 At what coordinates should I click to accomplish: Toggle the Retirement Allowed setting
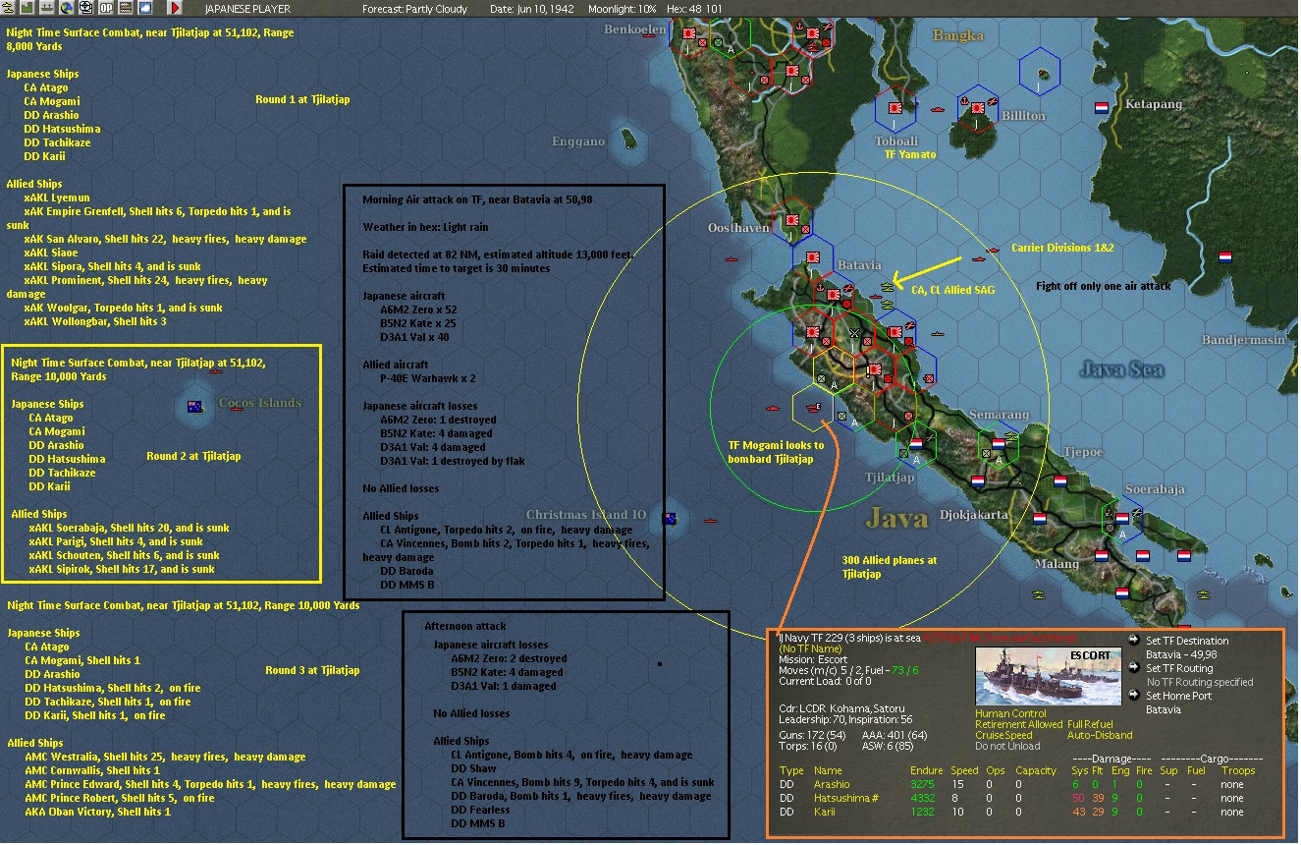(1019, 725)
